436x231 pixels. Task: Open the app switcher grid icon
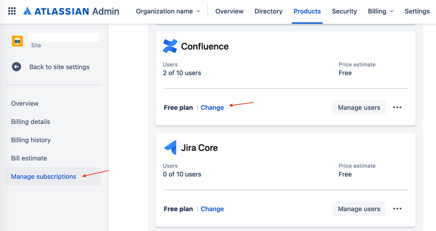(12, 11)
